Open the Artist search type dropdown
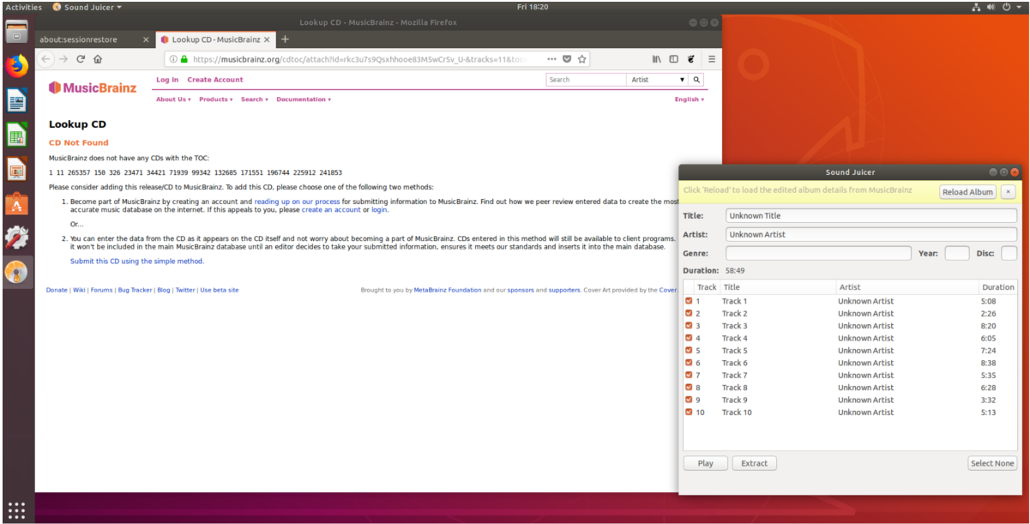Viewport: 1030px width, 524px height. click(659, 80)
